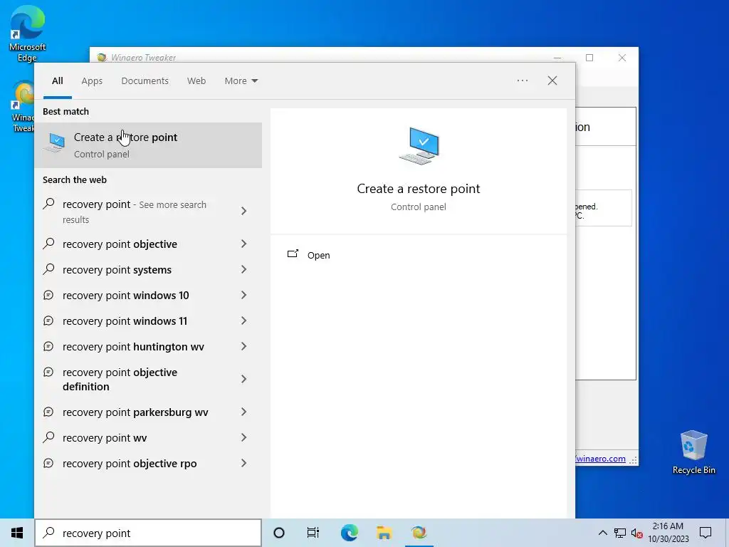Switch to the Documents search tab
Screen dimensions: 729x547
pos(145,81)
